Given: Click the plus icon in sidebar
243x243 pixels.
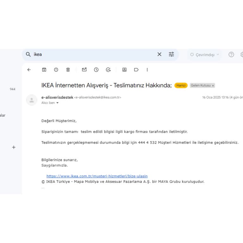Looking at the screenshot, I should [14, 147].
